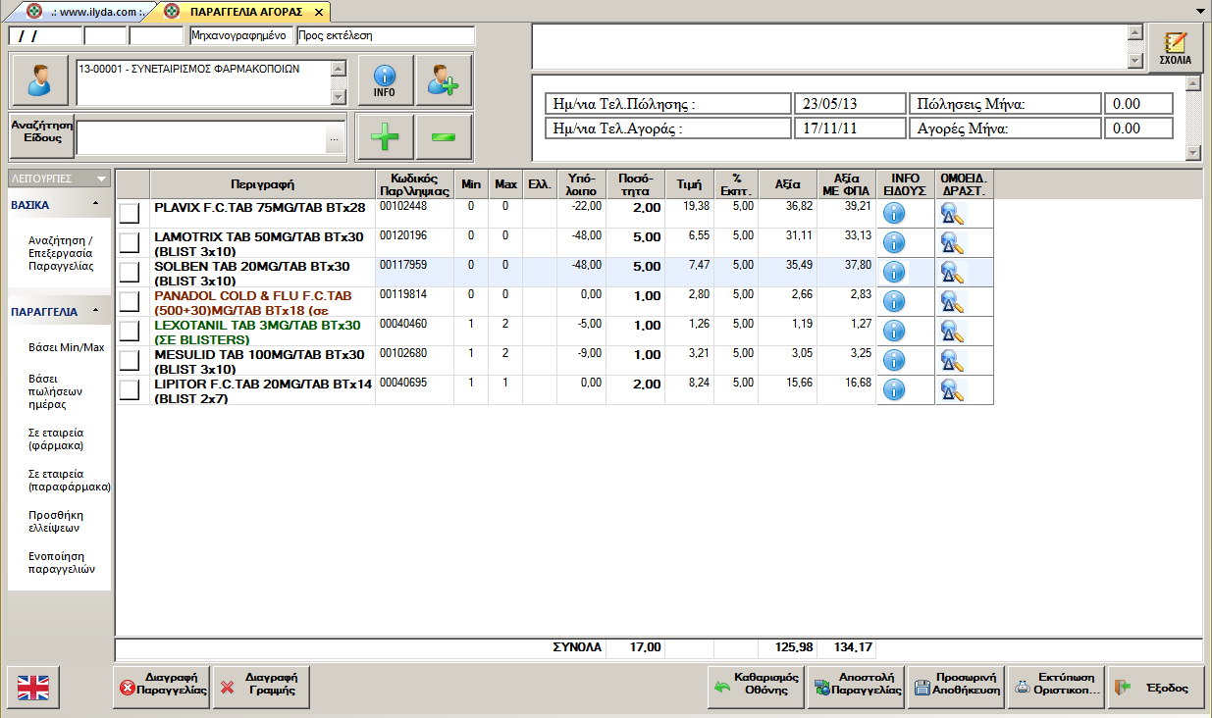Viewport: 1212px width, 718px height.
Task: Tick the checkbox for PLAVIX row
Action: pyautogui.click(x=130, y=214)
